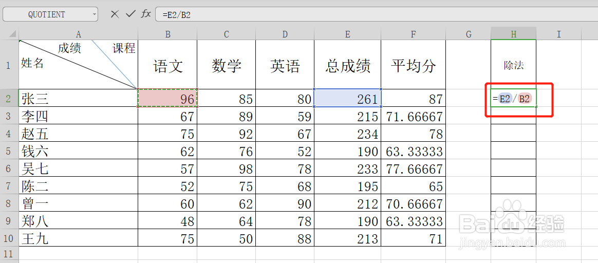Click 王九's total score 213
598x263 pixels.
348,238
